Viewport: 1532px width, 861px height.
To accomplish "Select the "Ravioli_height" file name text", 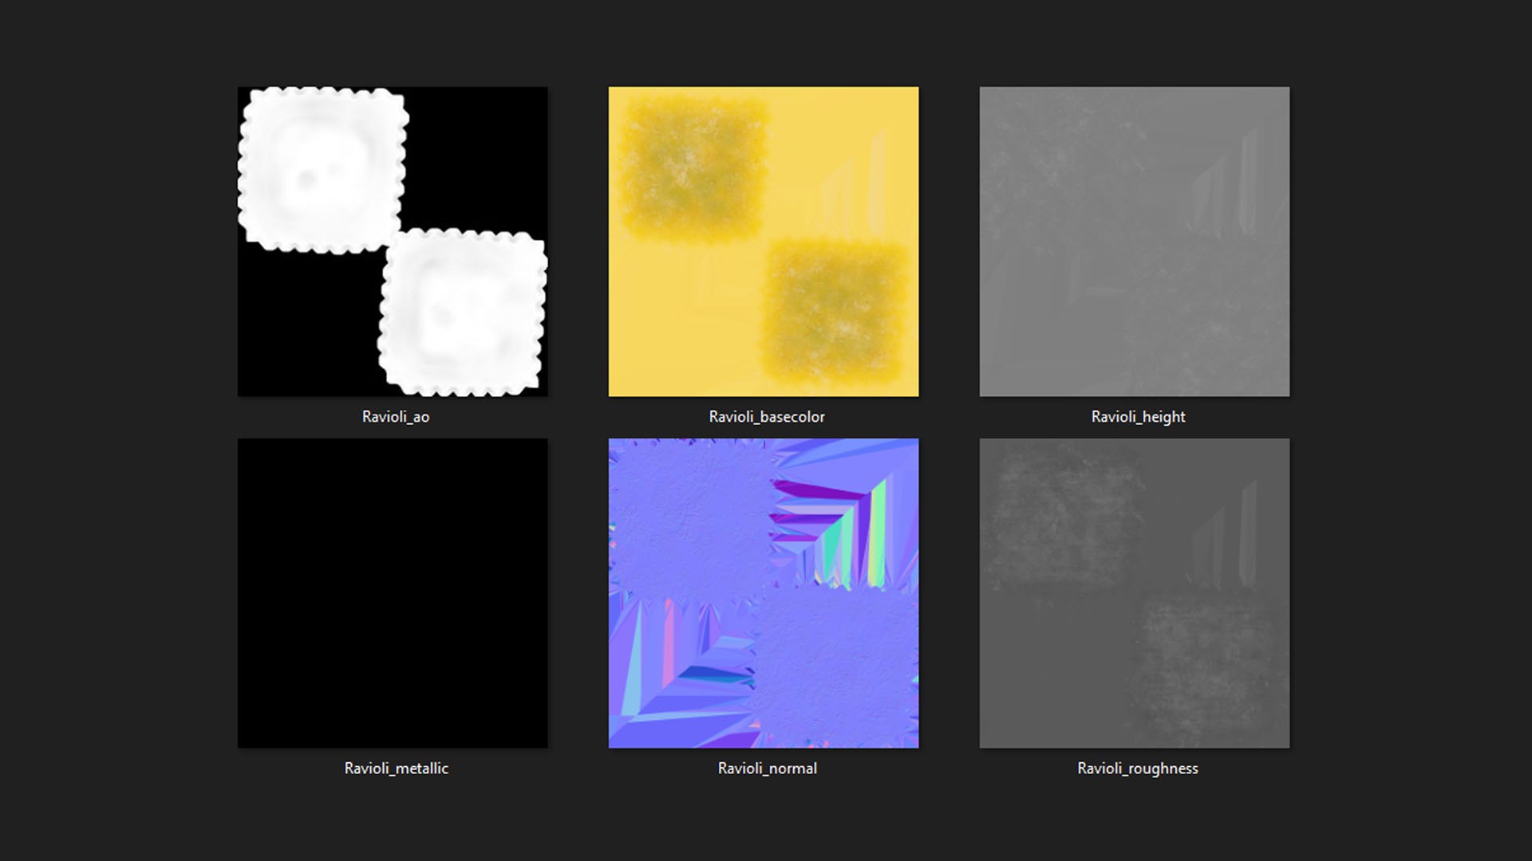I will point(1138,417).
